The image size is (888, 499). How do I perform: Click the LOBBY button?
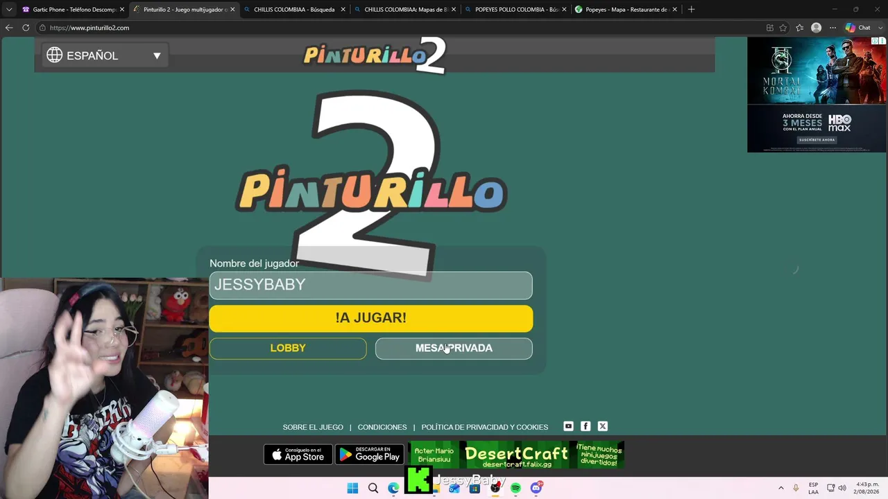coord(288,348)
